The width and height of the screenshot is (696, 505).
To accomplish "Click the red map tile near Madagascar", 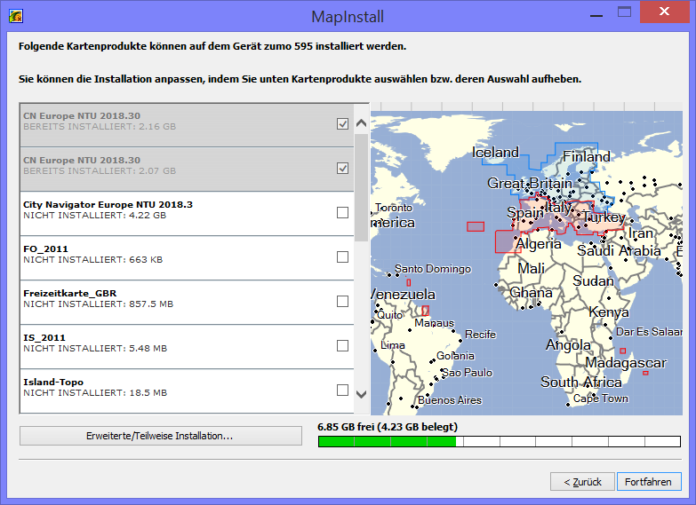I will click(x=645, y=373).
